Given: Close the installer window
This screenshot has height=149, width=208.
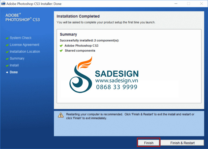Looking at the screenshot, I should coord(201,4).
